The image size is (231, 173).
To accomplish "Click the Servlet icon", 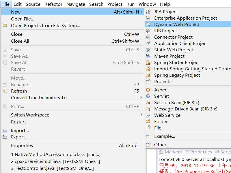I will pos(148,96).
